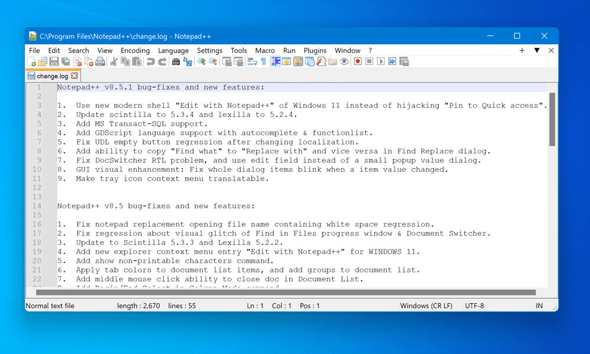Click the Paste toolbar icon

[137, 62]
